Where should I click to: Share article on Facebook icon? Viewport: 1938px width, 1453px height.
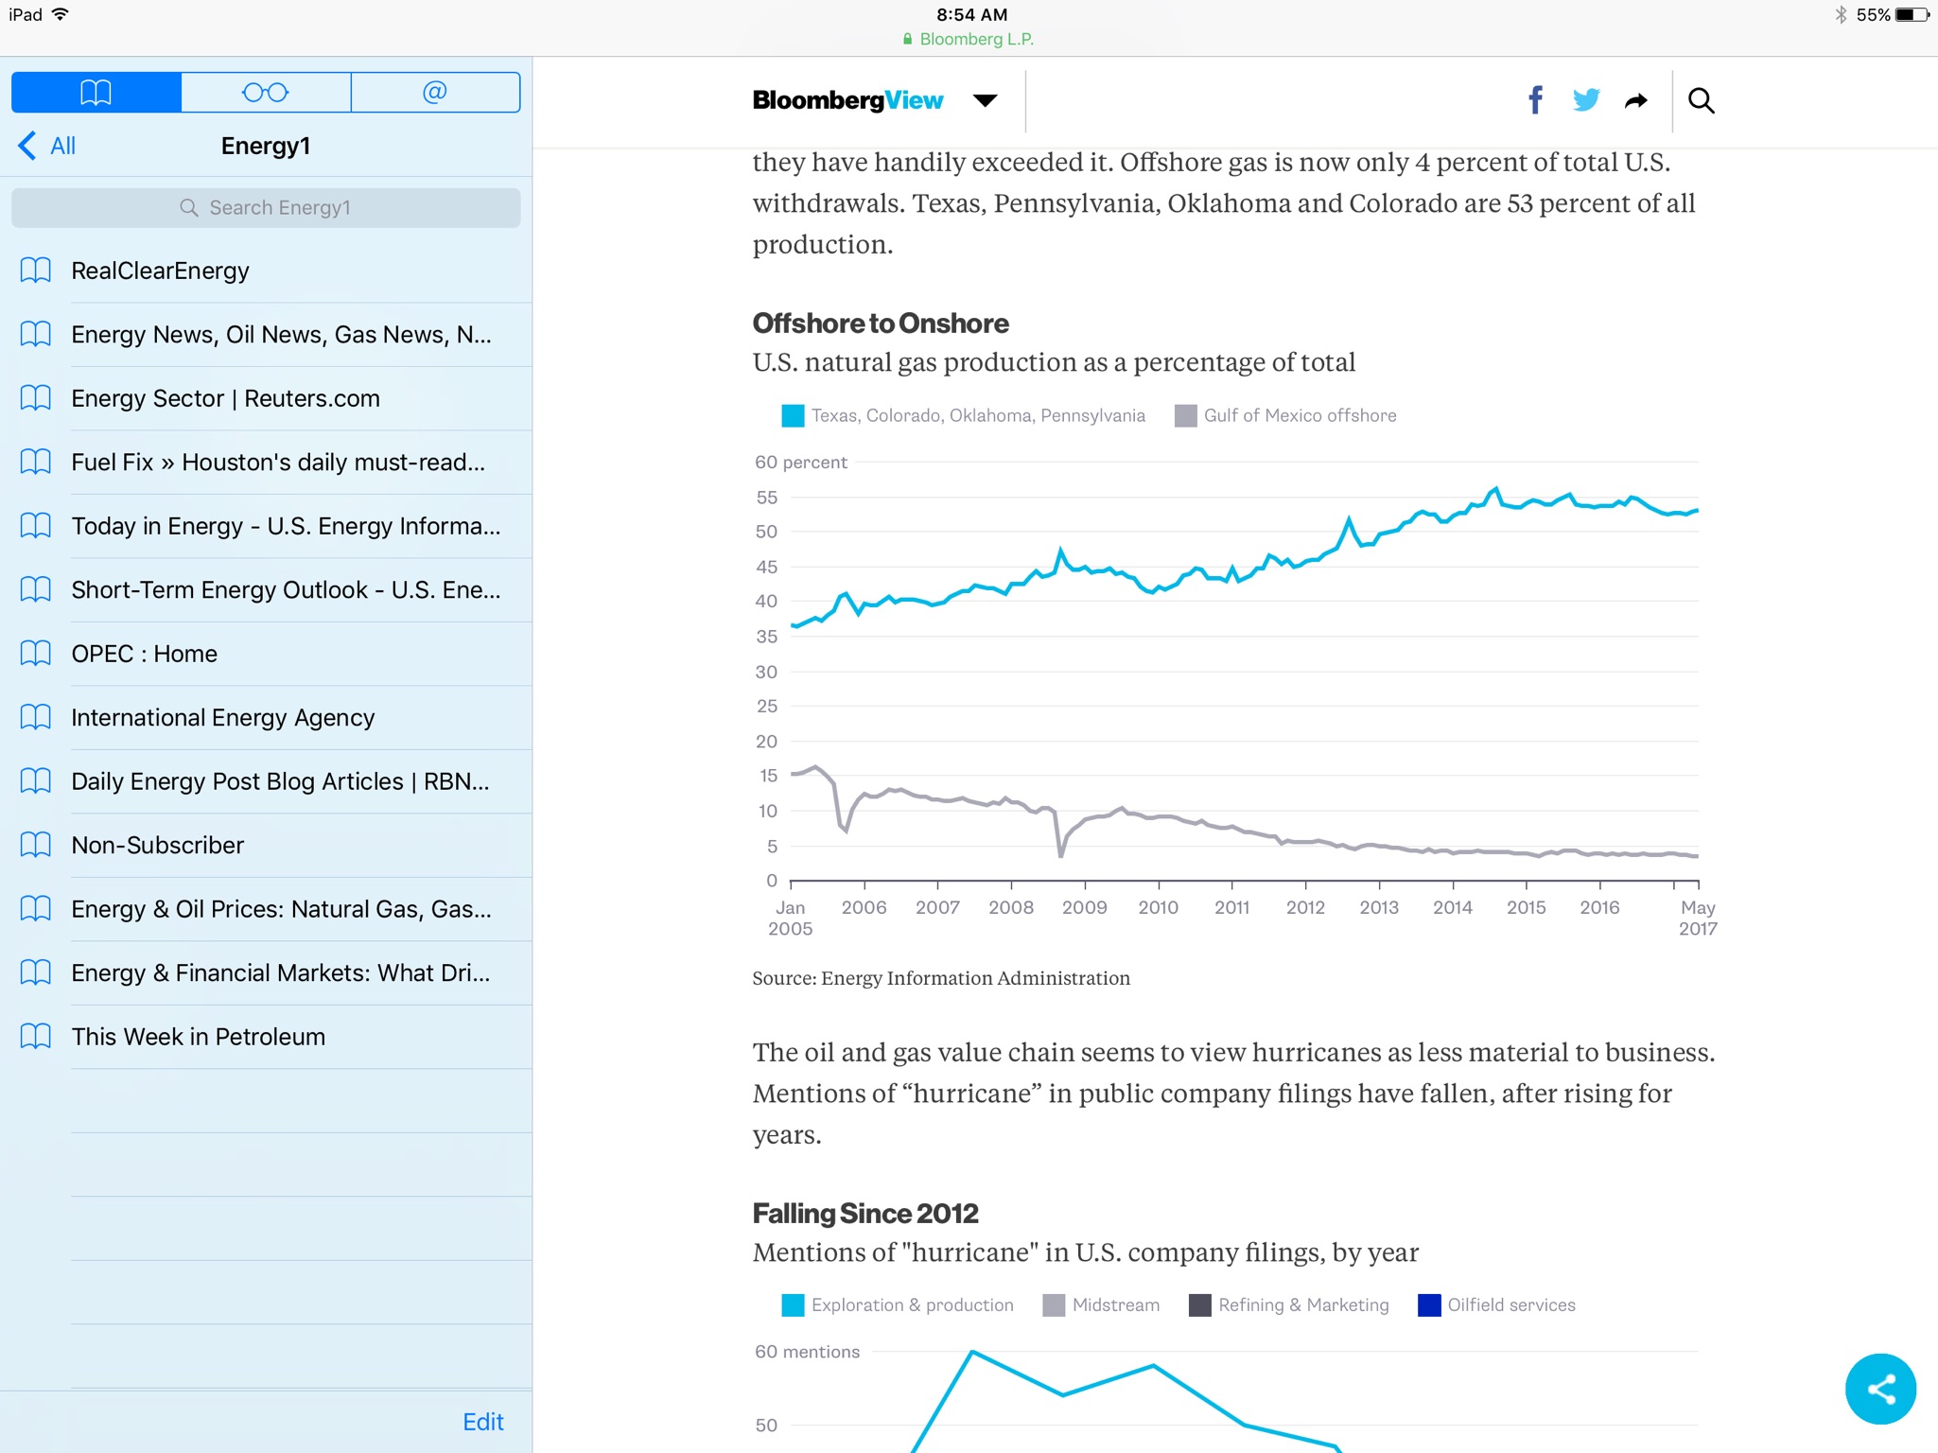pyautogui.click(x=1535, y=100)
